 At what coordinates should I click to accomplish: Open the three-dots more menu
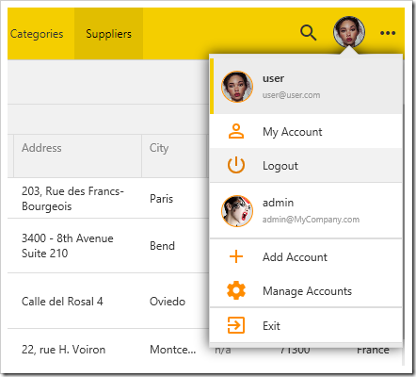pos(388,33)
